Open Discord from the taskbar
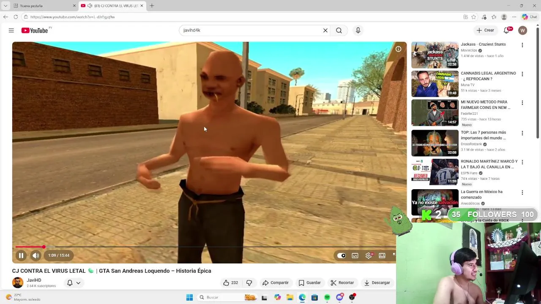The width and height of the screenshot is (541, 304). (339, 297)
